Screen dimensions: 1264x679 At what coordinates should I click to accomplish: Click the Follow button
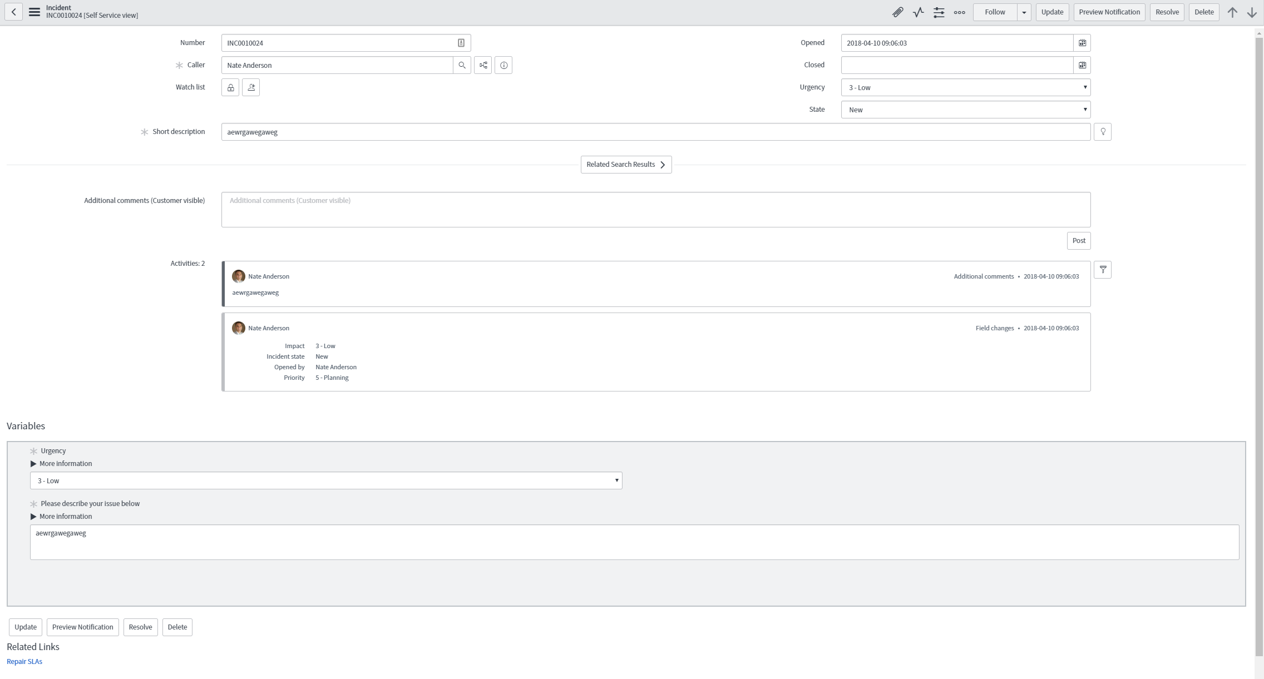pyautogui.click(x=995, y=12)
